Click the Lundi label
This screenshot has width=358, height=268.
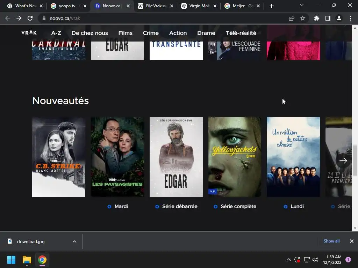[297, 206]
